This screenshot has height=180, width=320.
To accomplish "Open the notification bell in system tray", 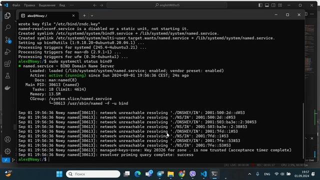I will coord(313,174).
